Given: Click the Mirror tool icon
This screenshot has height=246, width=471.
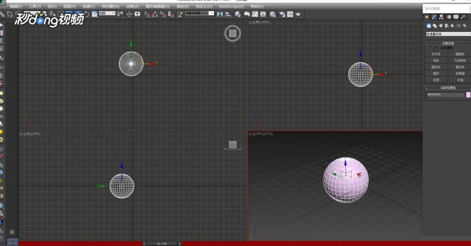Looking at the screenshot, I should tap(220, 14).
